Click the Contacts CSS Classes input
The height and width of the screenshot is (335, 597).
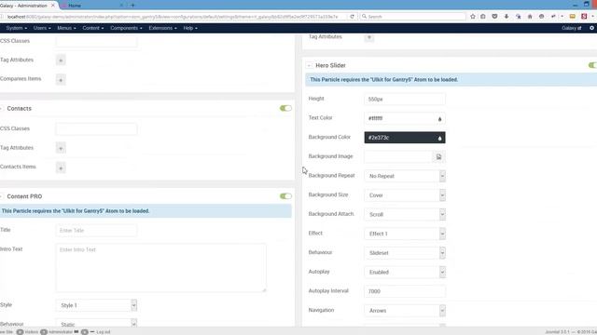pyautogui.click(x=96, y=129)
